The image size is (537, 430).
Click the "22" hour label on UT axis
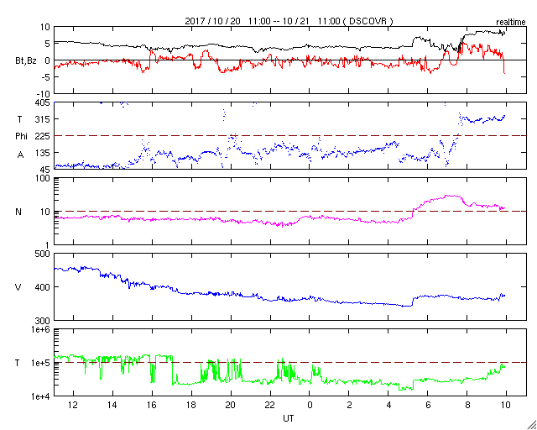click(x=270, y=405)
